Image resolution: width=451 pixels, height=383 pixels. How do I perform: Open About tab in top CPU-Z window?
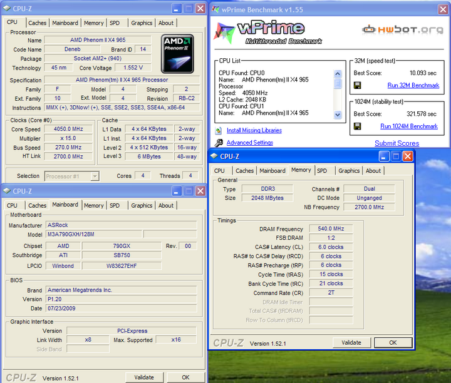tap(166, 23)
